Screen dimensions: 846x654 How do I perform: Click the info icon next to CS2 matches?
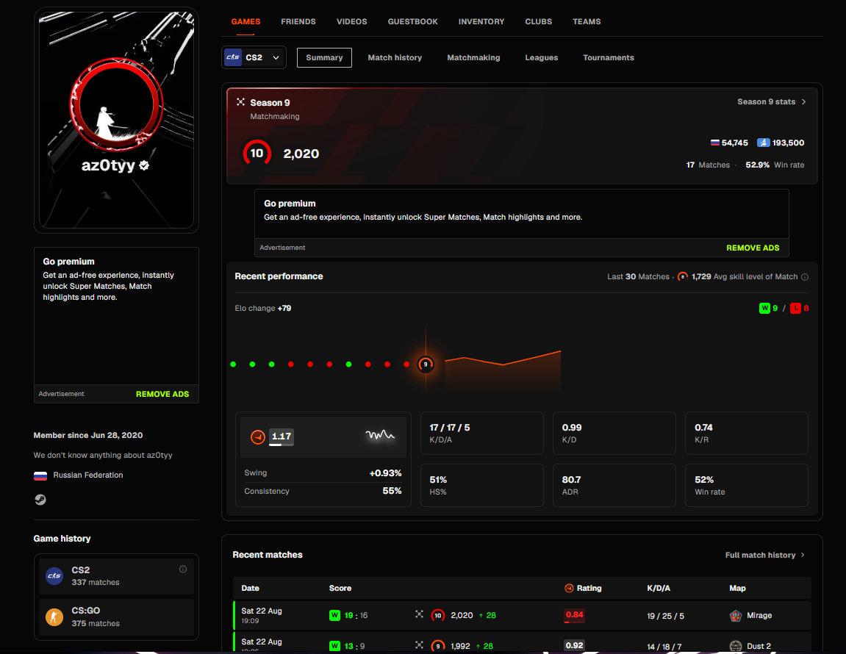(x=183, y=569)
